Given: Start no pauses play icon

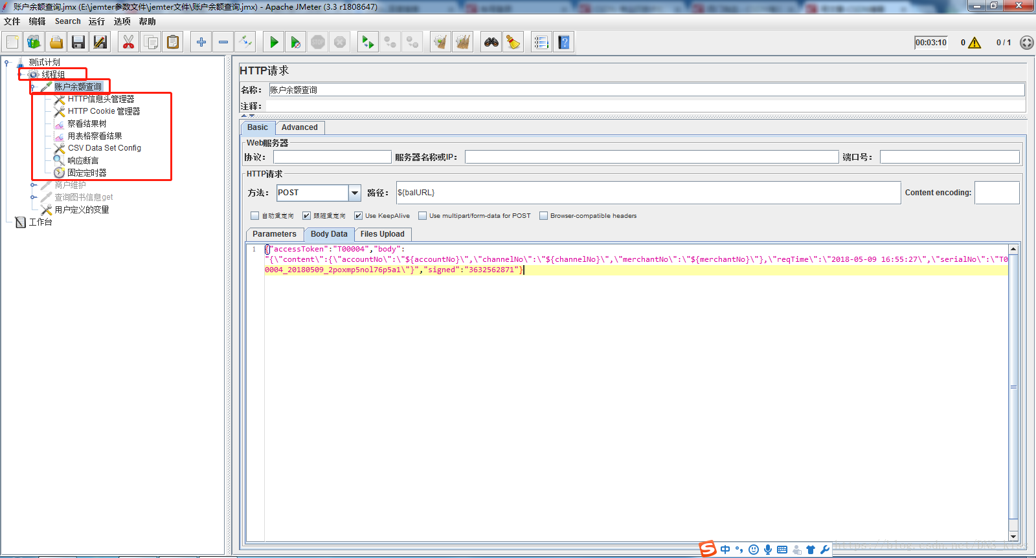Looking at the screenshot, I should (x=296, y=42).
